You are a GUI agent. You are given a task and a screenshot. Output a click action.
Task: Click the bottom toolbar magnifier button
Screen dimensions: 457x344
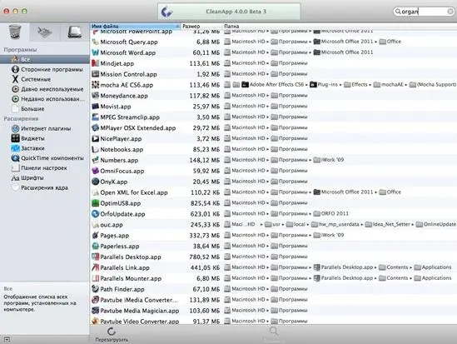pyautogui.click(x=274, y=331)
